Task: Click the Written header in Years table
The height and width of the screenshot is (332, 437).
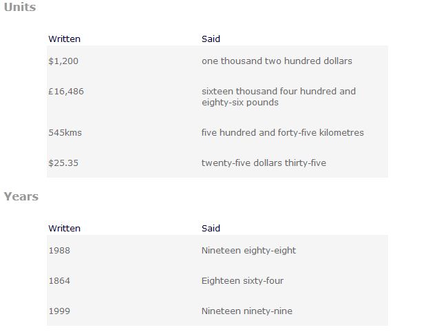Action: (x=64, y=229)
